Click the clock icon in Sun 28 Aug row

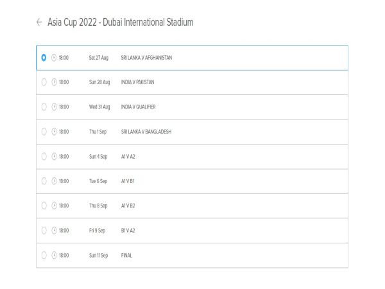point(54,82)
